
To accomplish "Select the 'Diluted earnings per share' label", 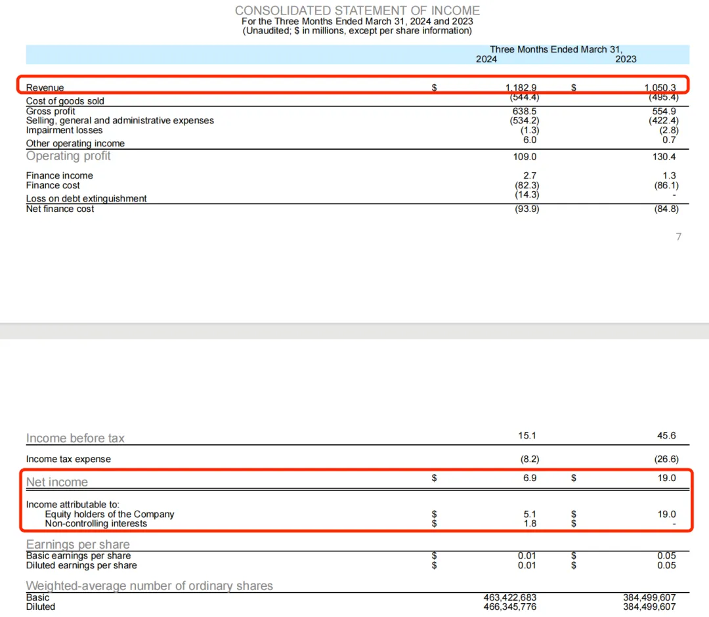I will coord(81,565).
